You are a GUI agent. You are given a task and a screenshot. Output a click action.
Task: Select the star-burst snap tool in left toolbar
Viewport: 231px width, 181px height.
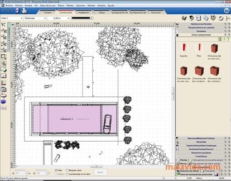[4, 63]
